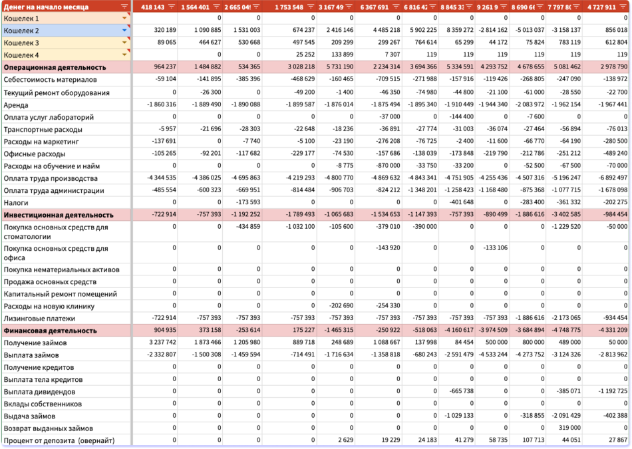This screenshot has width=632, height=449.
Task: Click filter icon in the 7 797 80 column
Action: [x=575, y=7]
